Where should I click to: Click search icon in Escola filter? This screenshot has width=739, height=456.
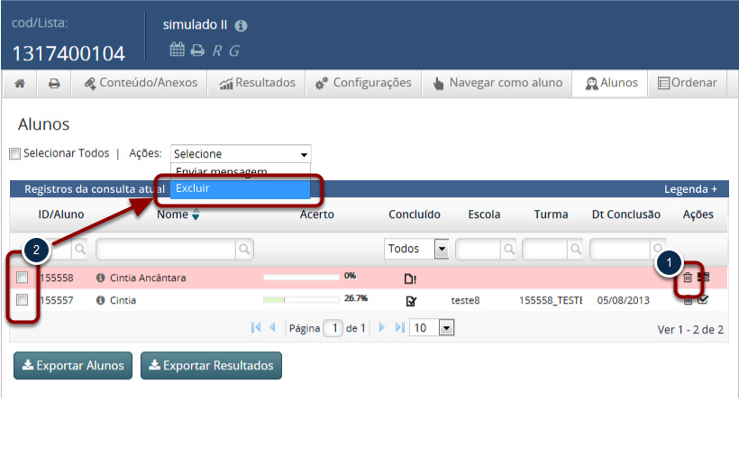click(x=509, y=249)
